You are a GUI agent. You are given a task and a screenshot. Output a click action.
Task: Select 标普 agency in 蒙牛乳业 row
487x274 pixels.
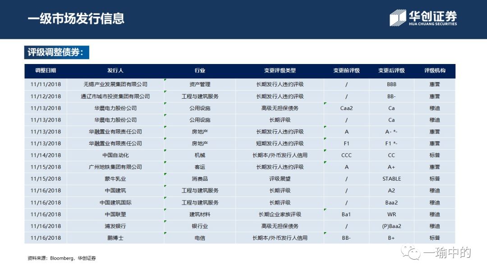(x=435, y=179)
